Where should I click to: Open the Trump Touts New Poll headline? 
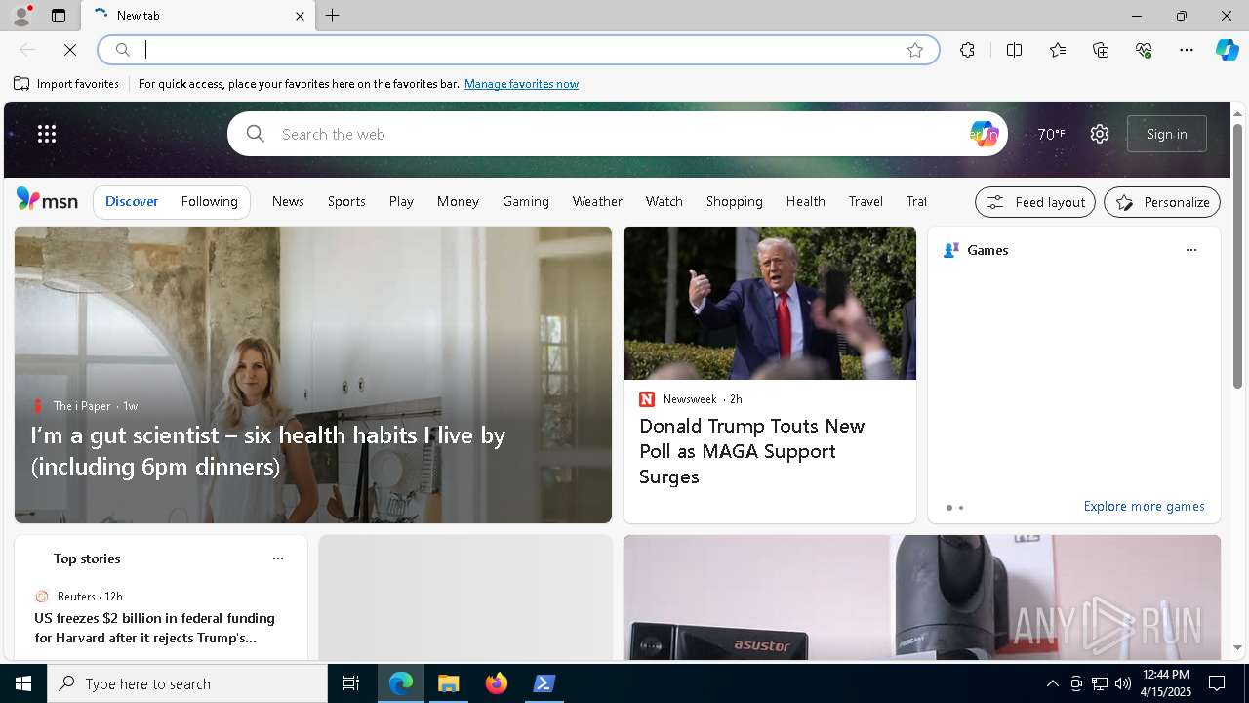pos(752,451)
